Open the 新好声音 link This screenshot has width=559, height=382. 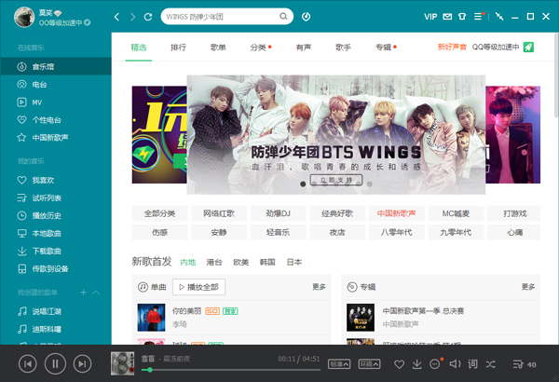tap(452, 48)
